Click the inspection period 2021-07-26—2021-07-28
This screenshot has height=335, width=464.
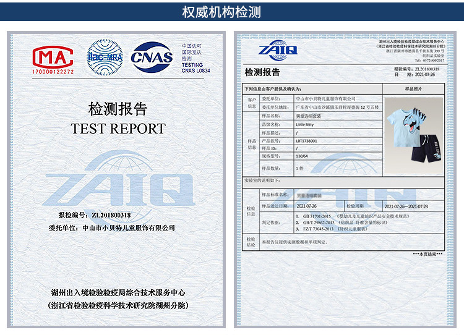pos(406,206)
